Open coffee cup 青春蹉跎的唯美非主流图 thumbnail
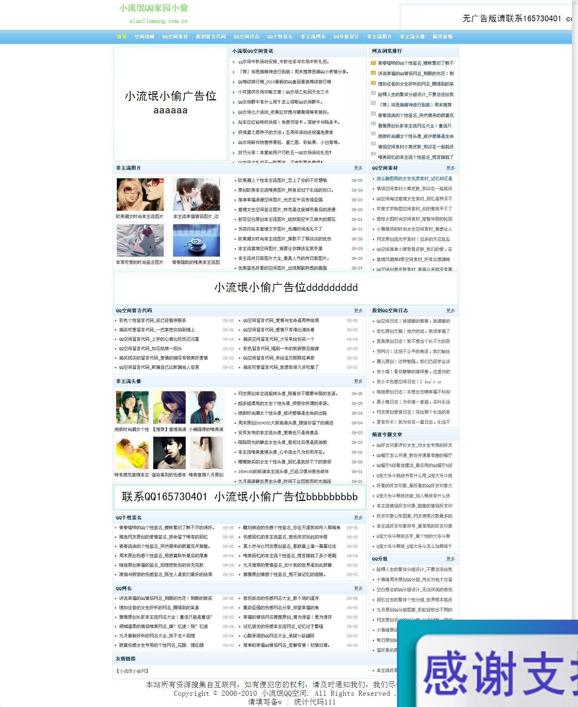The height and width of the screenshot is (707, 578). coord(196,240)
